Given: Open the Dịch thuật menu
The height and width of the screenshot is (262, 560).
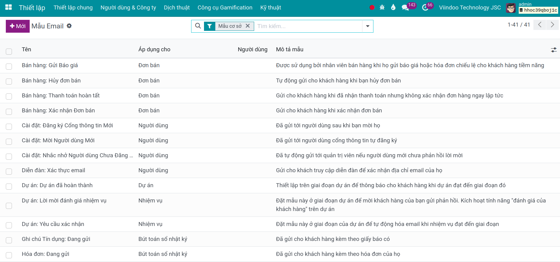Looking at the screenshot, I should pos(177,8).
